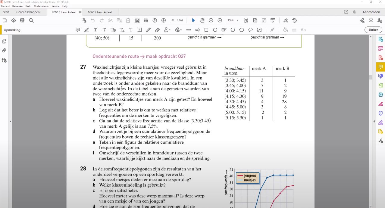Open the magnifier text search tool

(31, 20)
